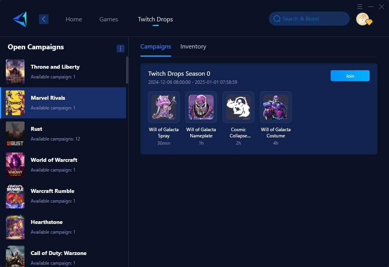Click the "Will of Galacta Nameplate" label

pos(201,133)
